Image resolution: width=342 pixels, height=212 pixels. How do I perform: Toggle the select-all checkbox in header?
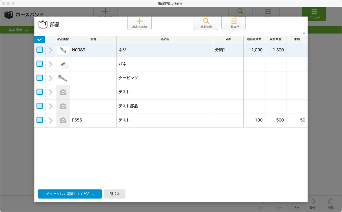click(x=40, y=40)
